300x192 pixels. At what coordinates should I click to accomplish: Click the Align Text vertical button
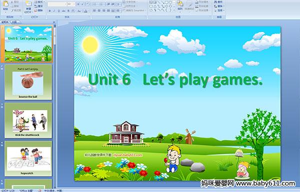tap(130, 6)
